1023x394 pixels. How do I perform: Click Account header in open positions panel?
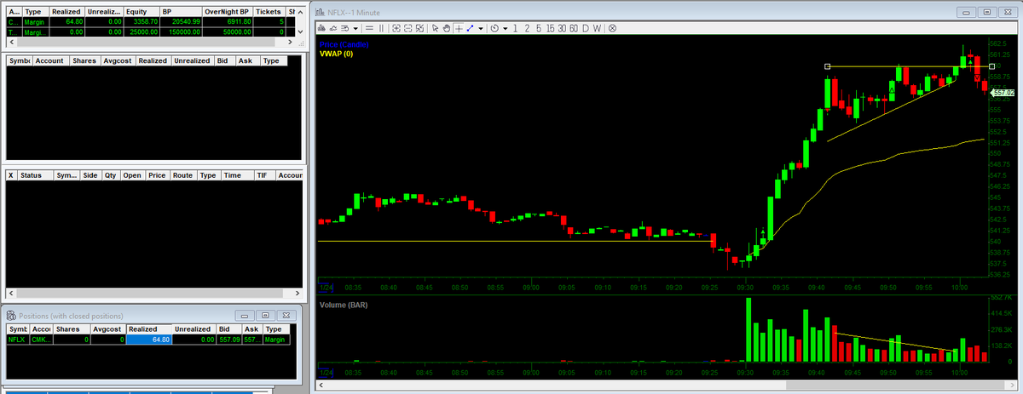point(51,61)
